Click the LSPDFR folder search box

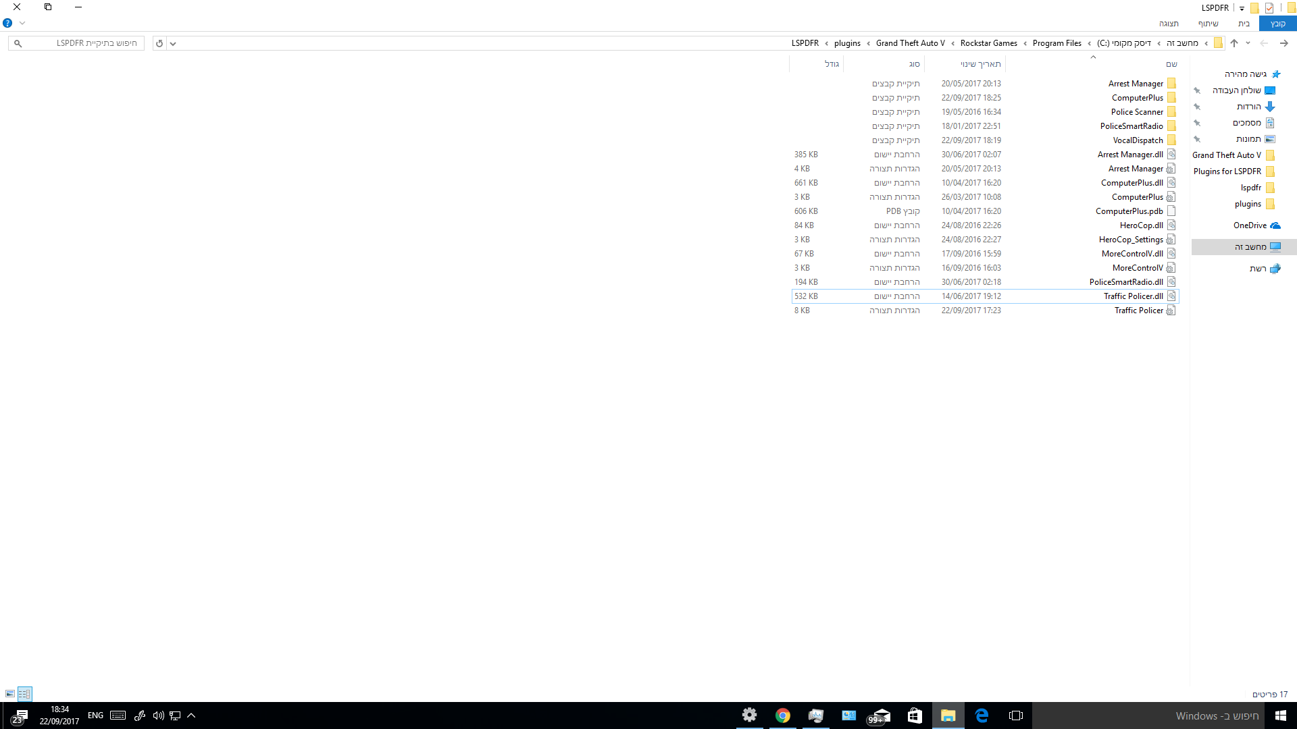(x=81, y=43)
